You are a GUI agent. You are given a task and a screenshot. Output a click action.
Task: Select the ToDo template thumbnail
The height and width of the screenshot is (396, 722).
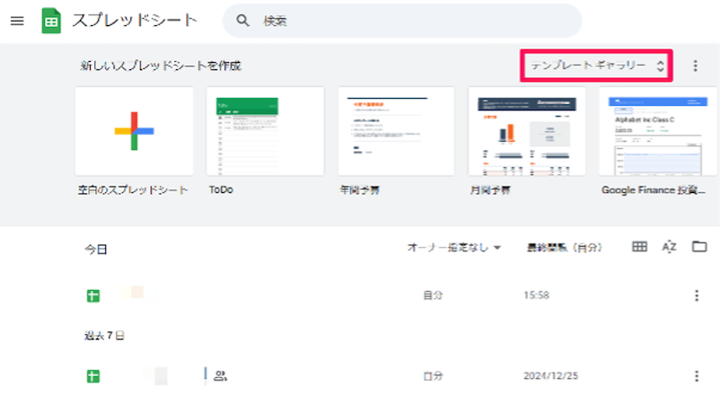pos(265,131)
